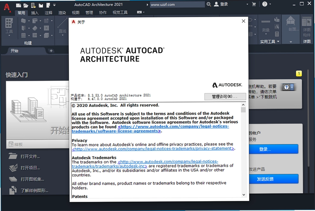Open the 样板 template dropdown
The image size is (315, 211).
pyautogui.click(x=38, y=144)
